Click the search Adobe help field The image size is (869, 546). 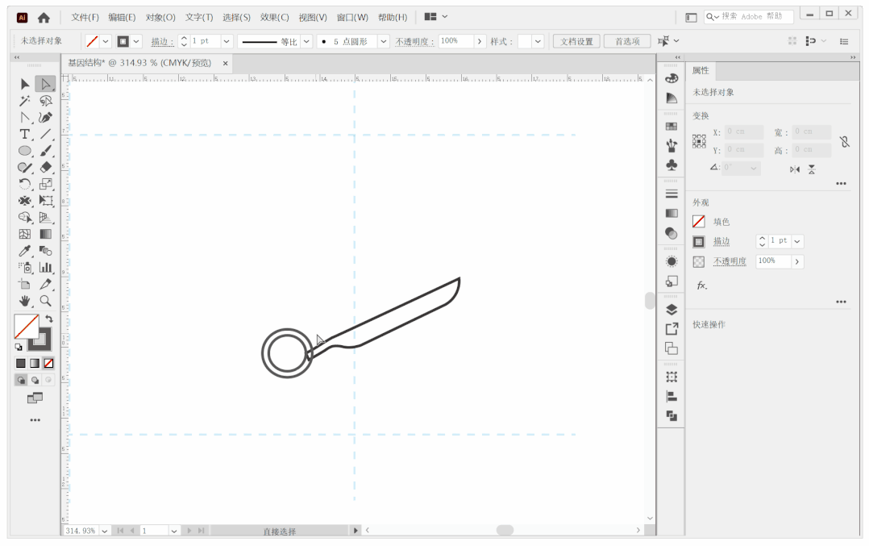749,17
